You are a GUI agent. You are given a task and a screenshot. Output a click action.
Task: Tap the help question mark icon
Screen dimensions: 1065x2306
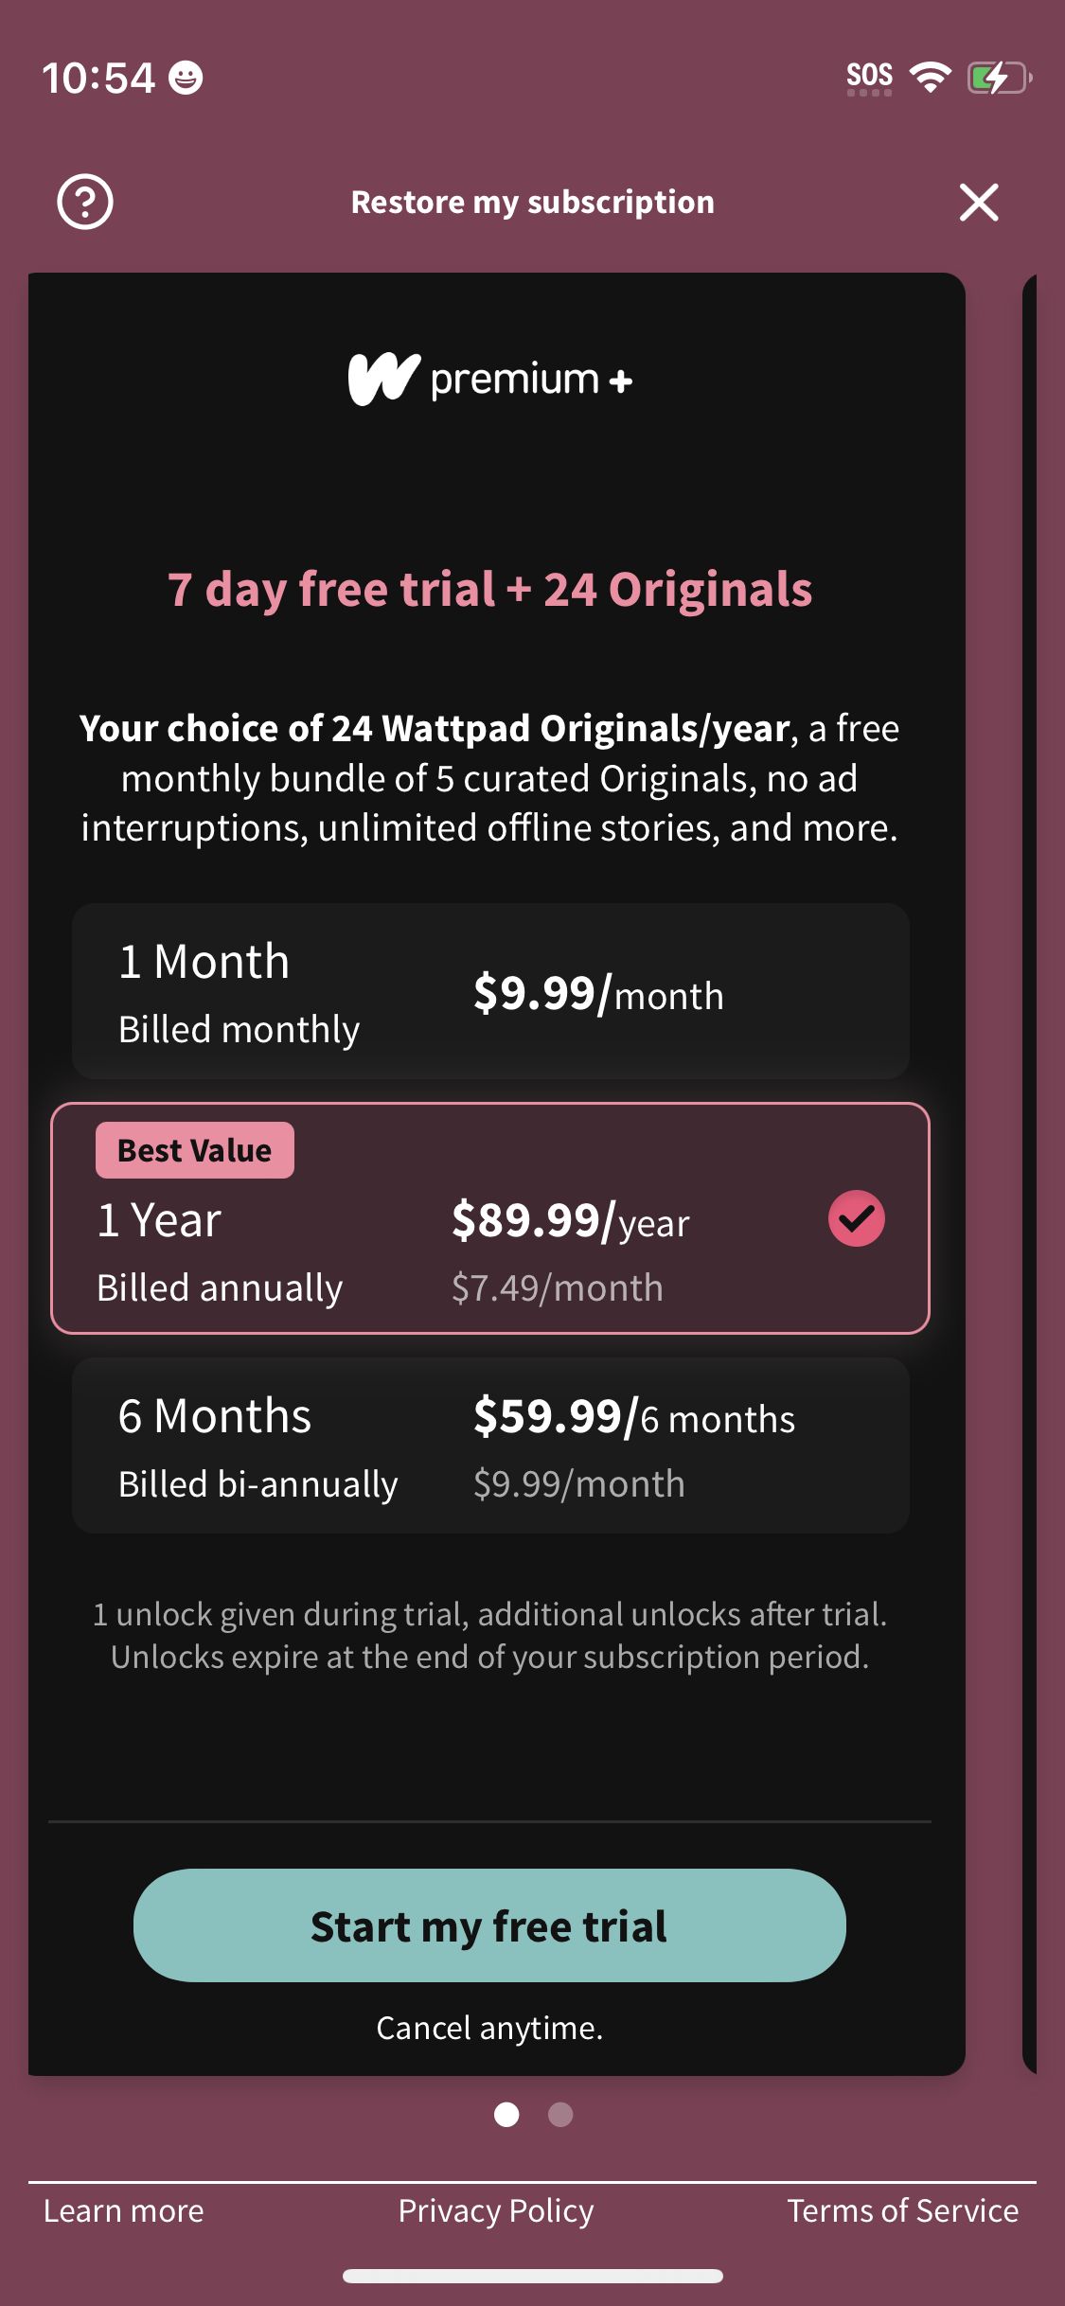pos(85,202)
